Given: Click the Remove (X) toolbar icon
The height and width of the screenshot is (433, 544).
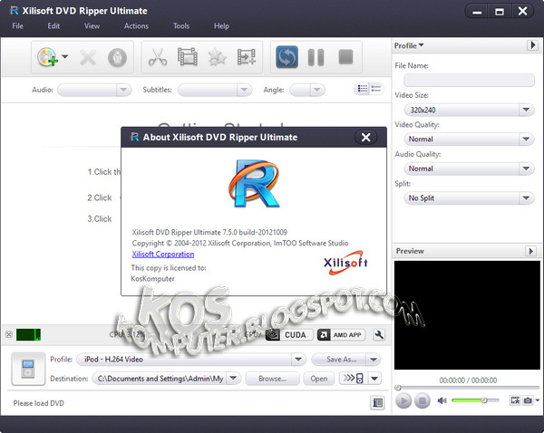Looking at the screenshot, I should 88,58.
